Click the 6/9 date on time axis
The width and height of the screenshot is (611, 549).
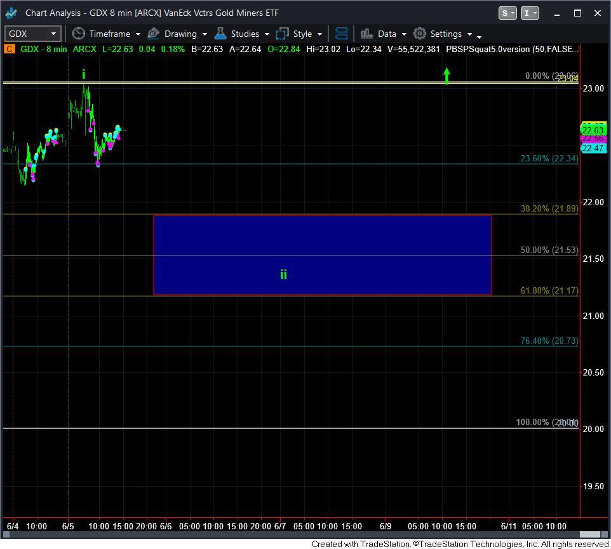click(x=386, y=526)
